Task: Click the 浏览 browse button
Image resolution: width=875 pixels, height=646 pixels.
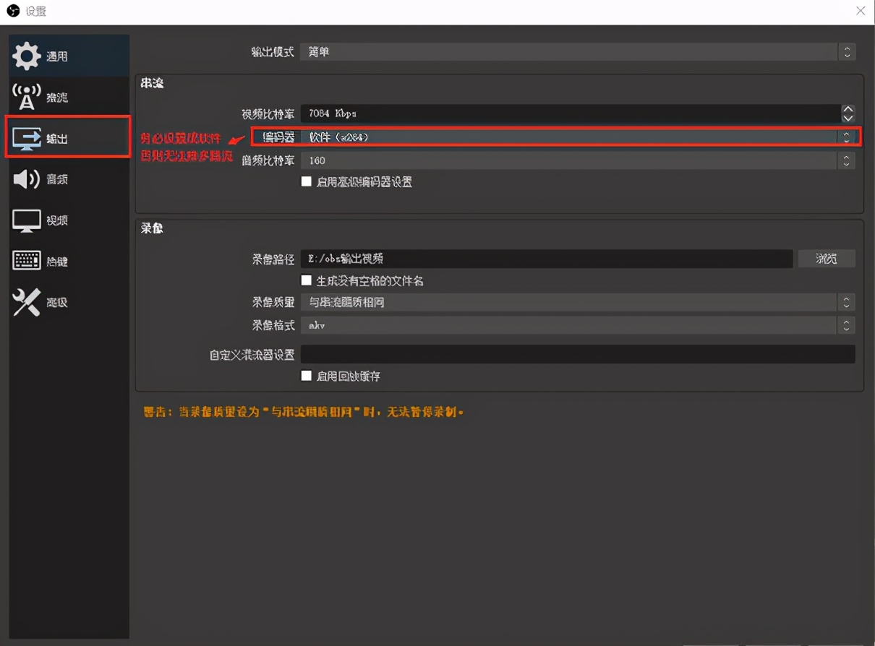Action: point(827,259)
